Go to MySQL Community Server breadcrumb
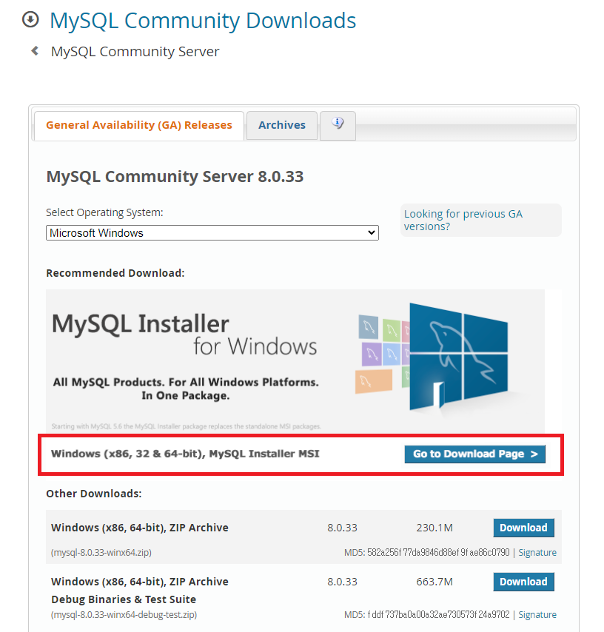 tap(135, 52)
